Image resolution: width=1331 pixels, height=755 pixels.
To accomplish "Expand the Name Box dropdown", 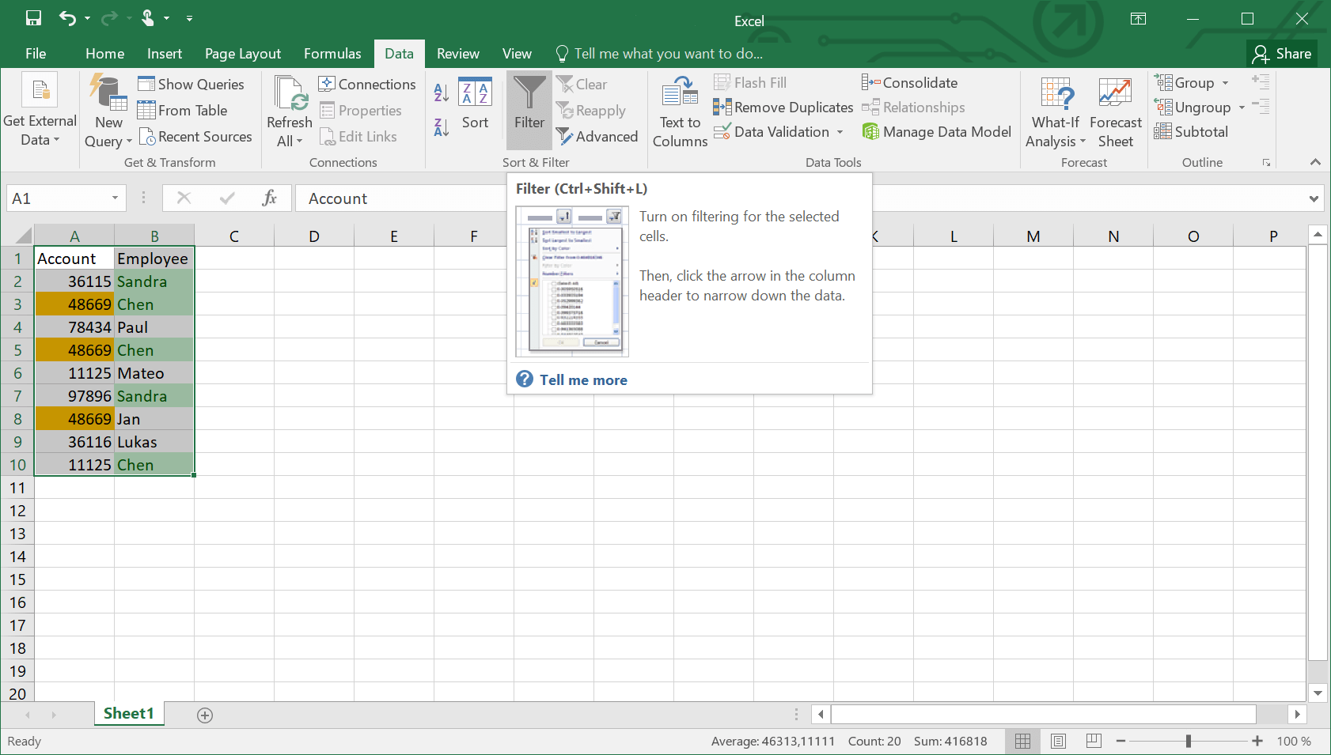I will pos(114,198).
